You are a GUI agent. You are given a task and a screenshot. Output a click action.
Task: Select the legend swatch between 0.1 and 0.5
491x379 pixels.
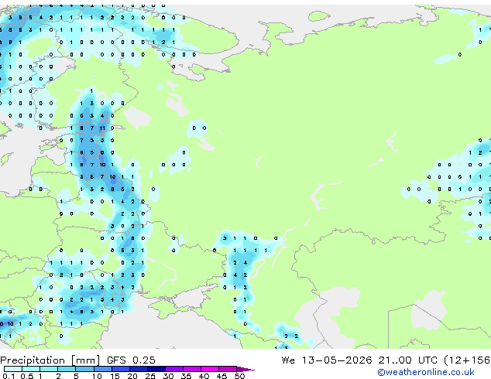(x=13, y=369)
